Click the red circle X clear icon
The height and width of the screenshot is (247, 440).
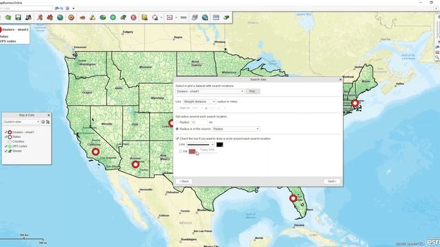[133, 17]
